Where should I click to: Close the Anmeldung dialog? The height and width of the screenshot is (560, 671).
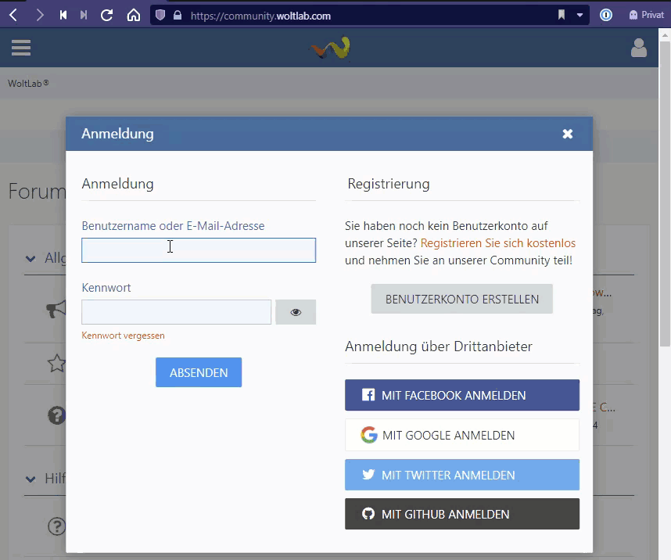coord(568,134)
